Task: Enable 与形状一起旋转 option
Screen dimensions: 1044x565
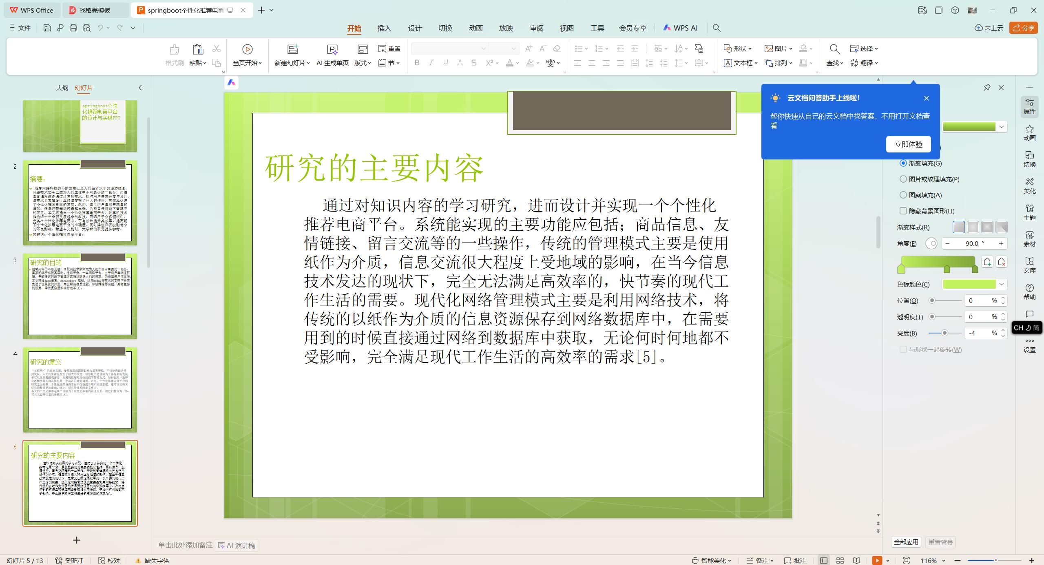Action: tap(903, 349)
